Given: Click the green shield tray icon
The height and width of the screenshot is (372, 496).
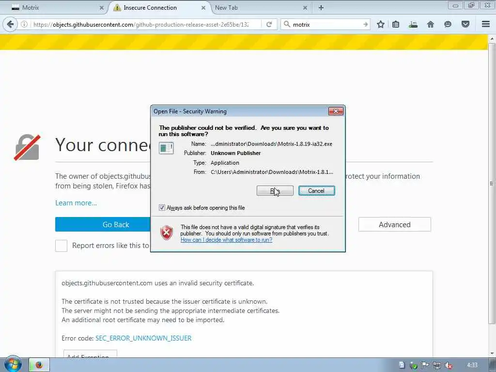Looking at the screenshot, I should (x=414, y=365).
